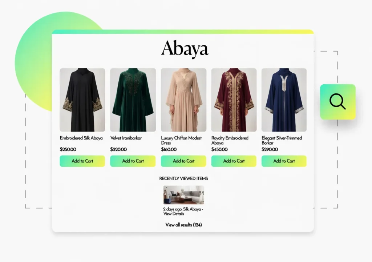Select the Embroidered Silk Aboya title
Screen dimensions: 372x262
(x=81, y=138)
